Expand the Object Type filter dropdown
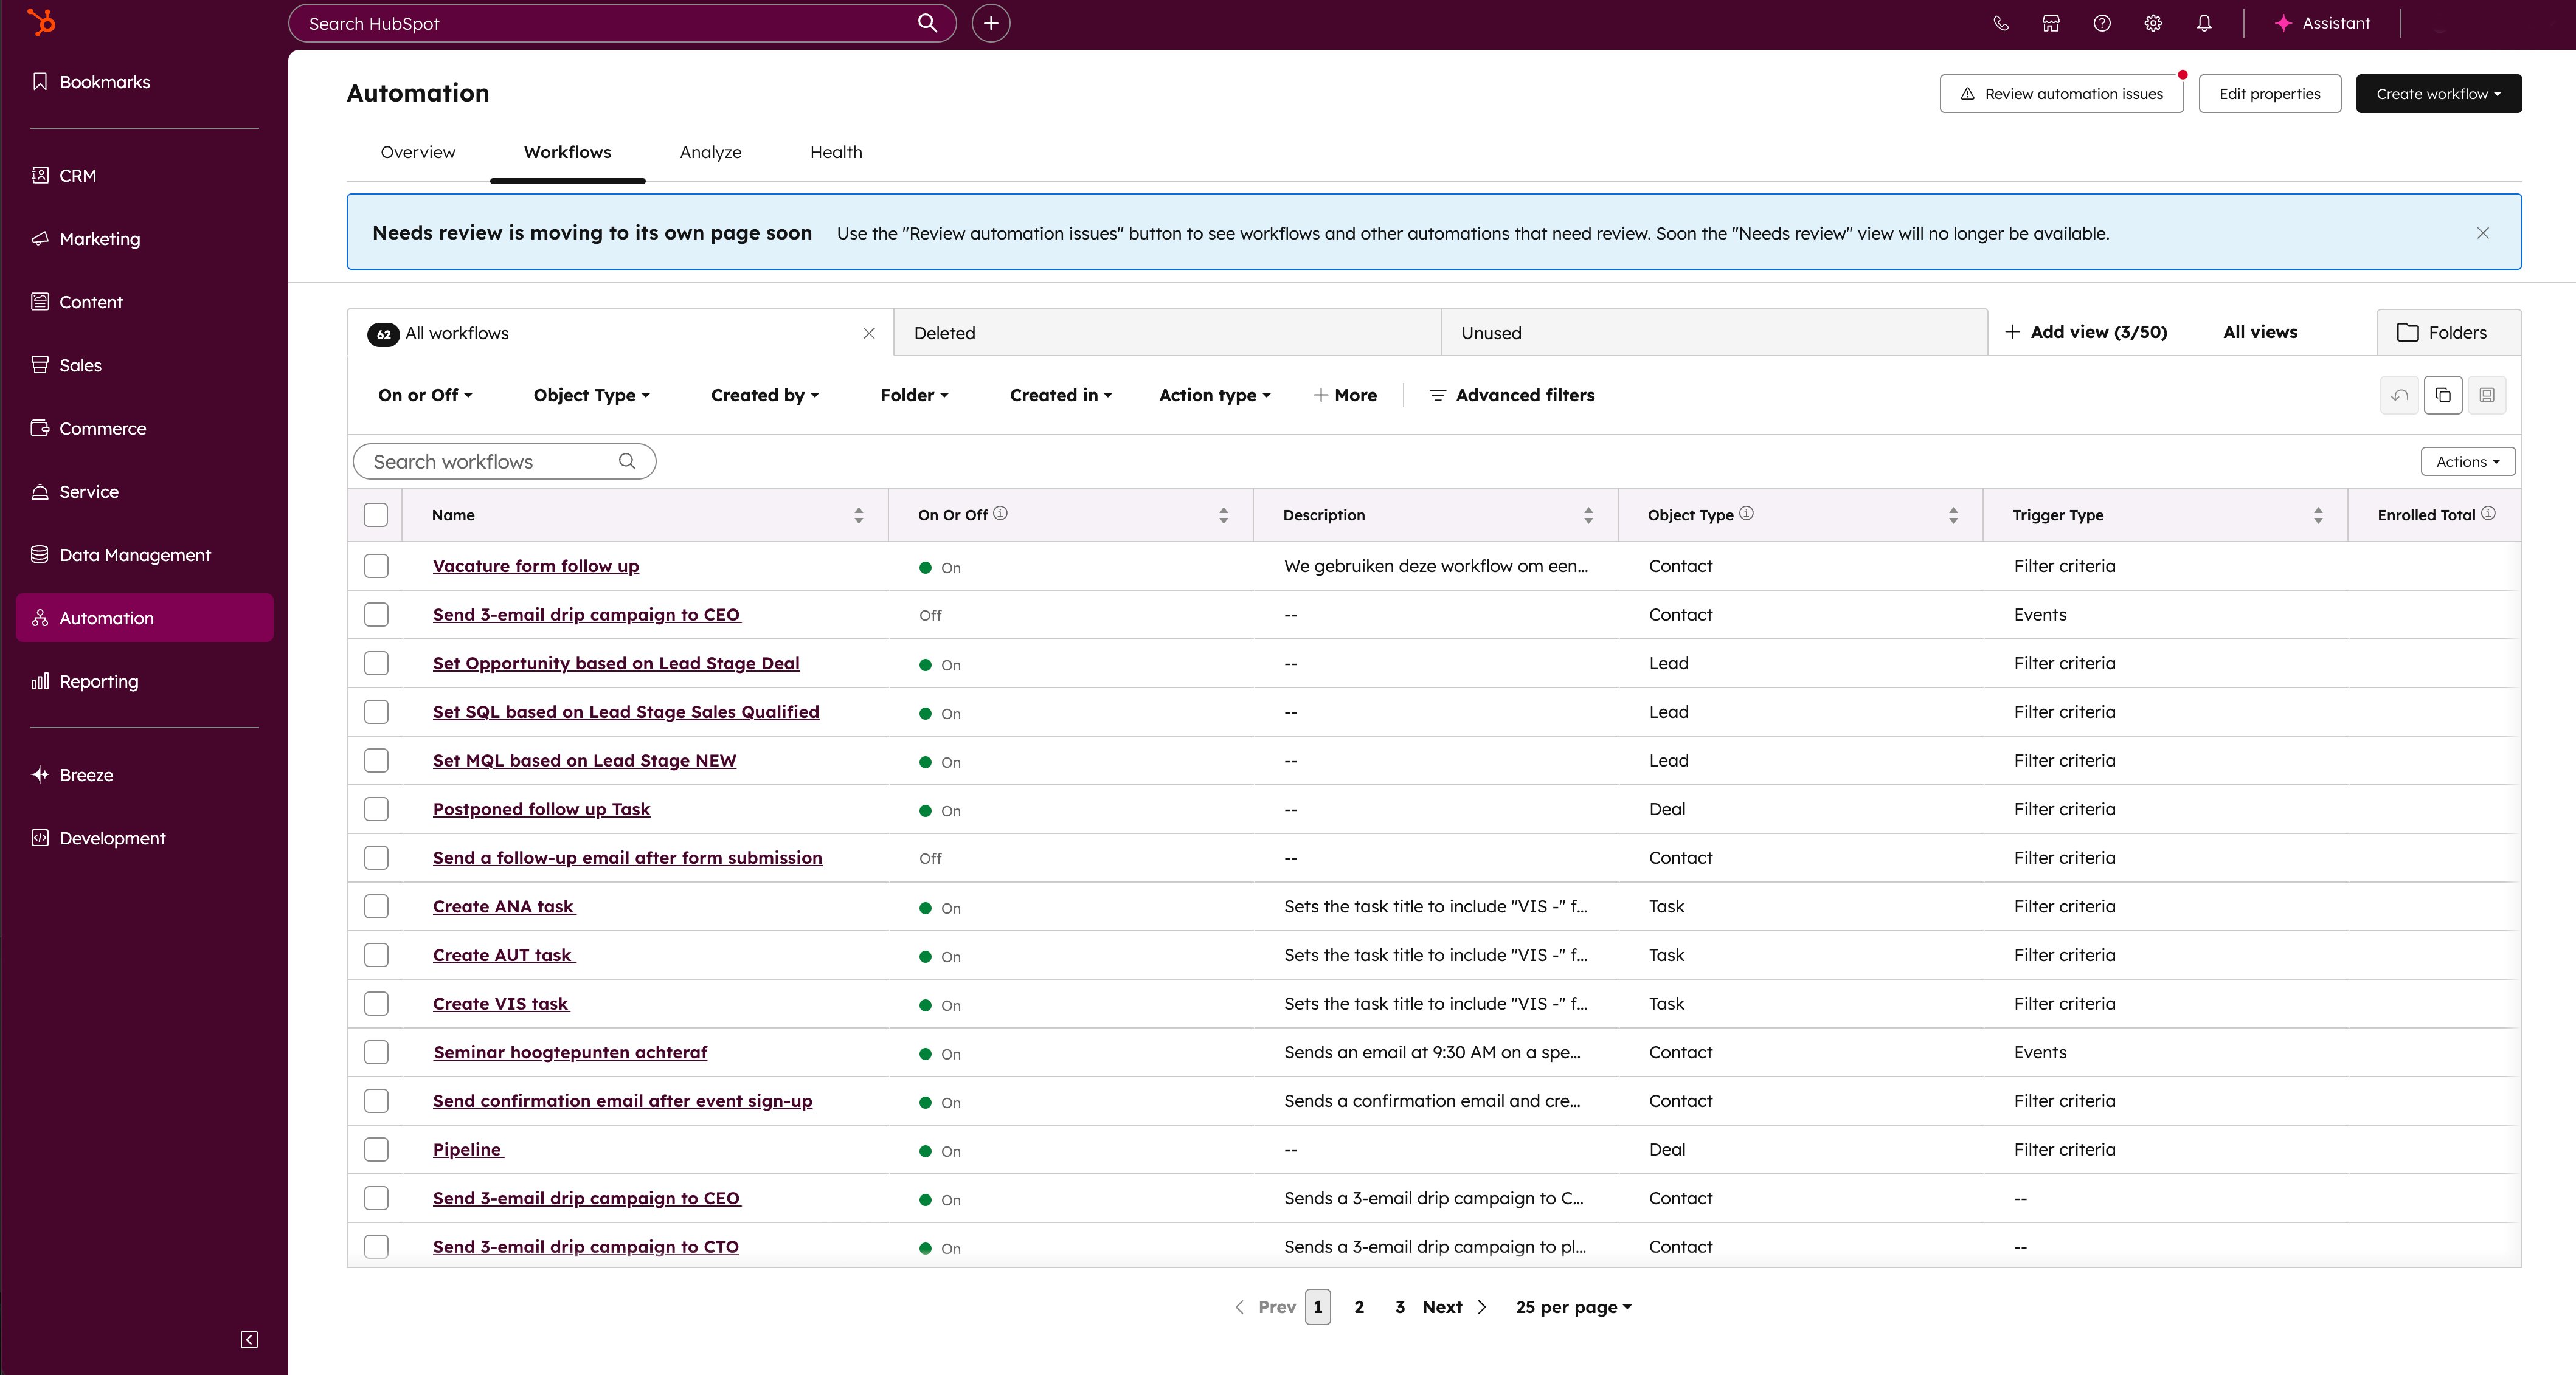The image size is (2576, 1375). pos(591,395)
